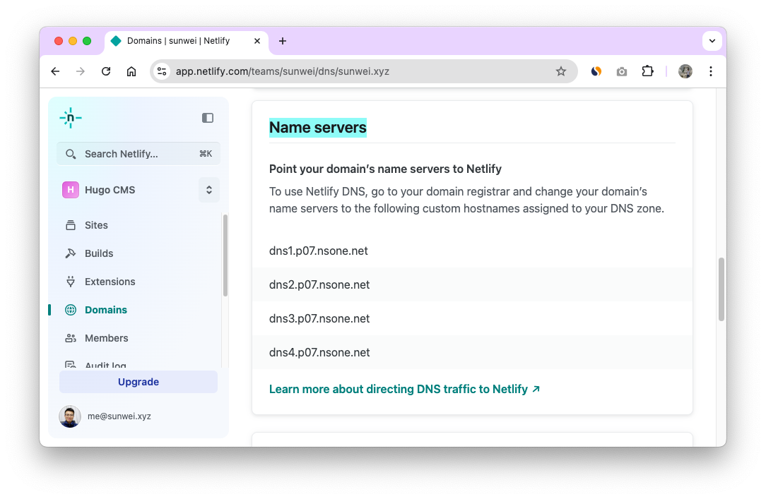Click the Name servers heading
This screenshot has width=766, height=499.
(317, 128)
